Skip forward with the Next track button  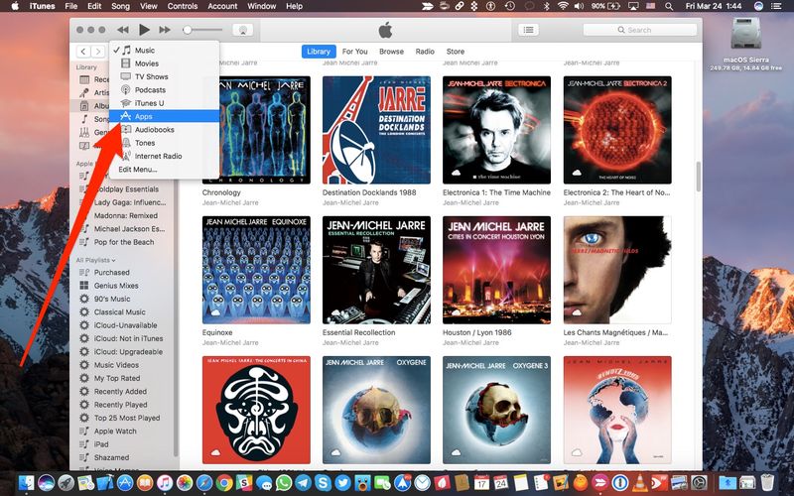165,30
